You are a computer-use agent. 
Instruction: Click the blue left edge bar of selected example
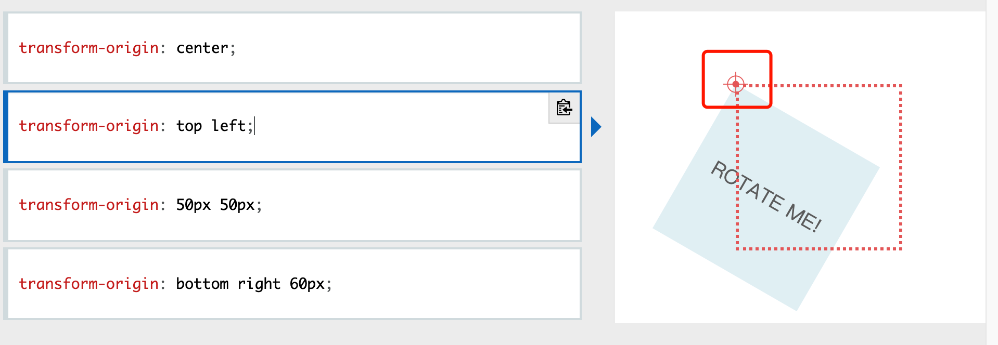6,127
